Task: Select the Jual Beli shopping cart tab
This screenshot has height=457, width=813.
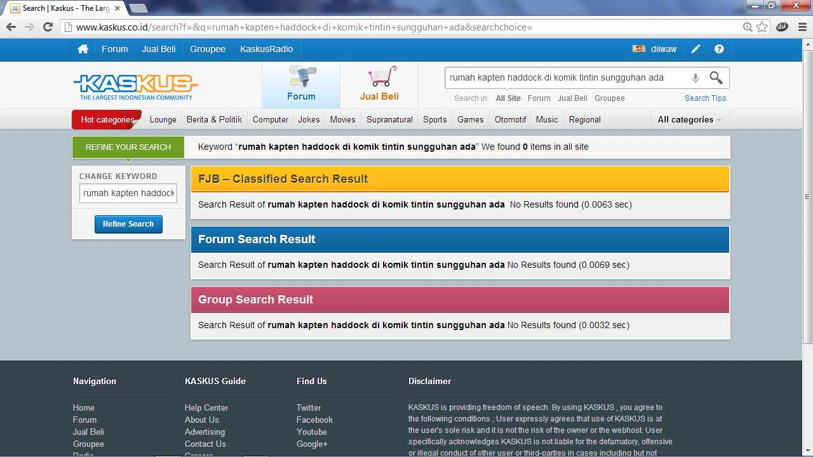Action: point(379,85)
